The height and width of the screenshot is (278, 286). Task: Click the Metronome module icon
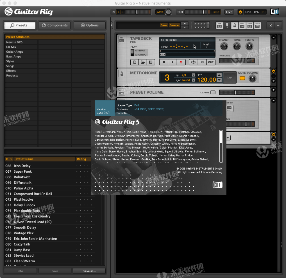pyautogui.click(x=122, y=73)
